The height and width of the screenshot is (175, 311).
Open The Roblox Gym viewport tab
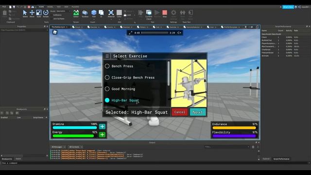(59, 27)
